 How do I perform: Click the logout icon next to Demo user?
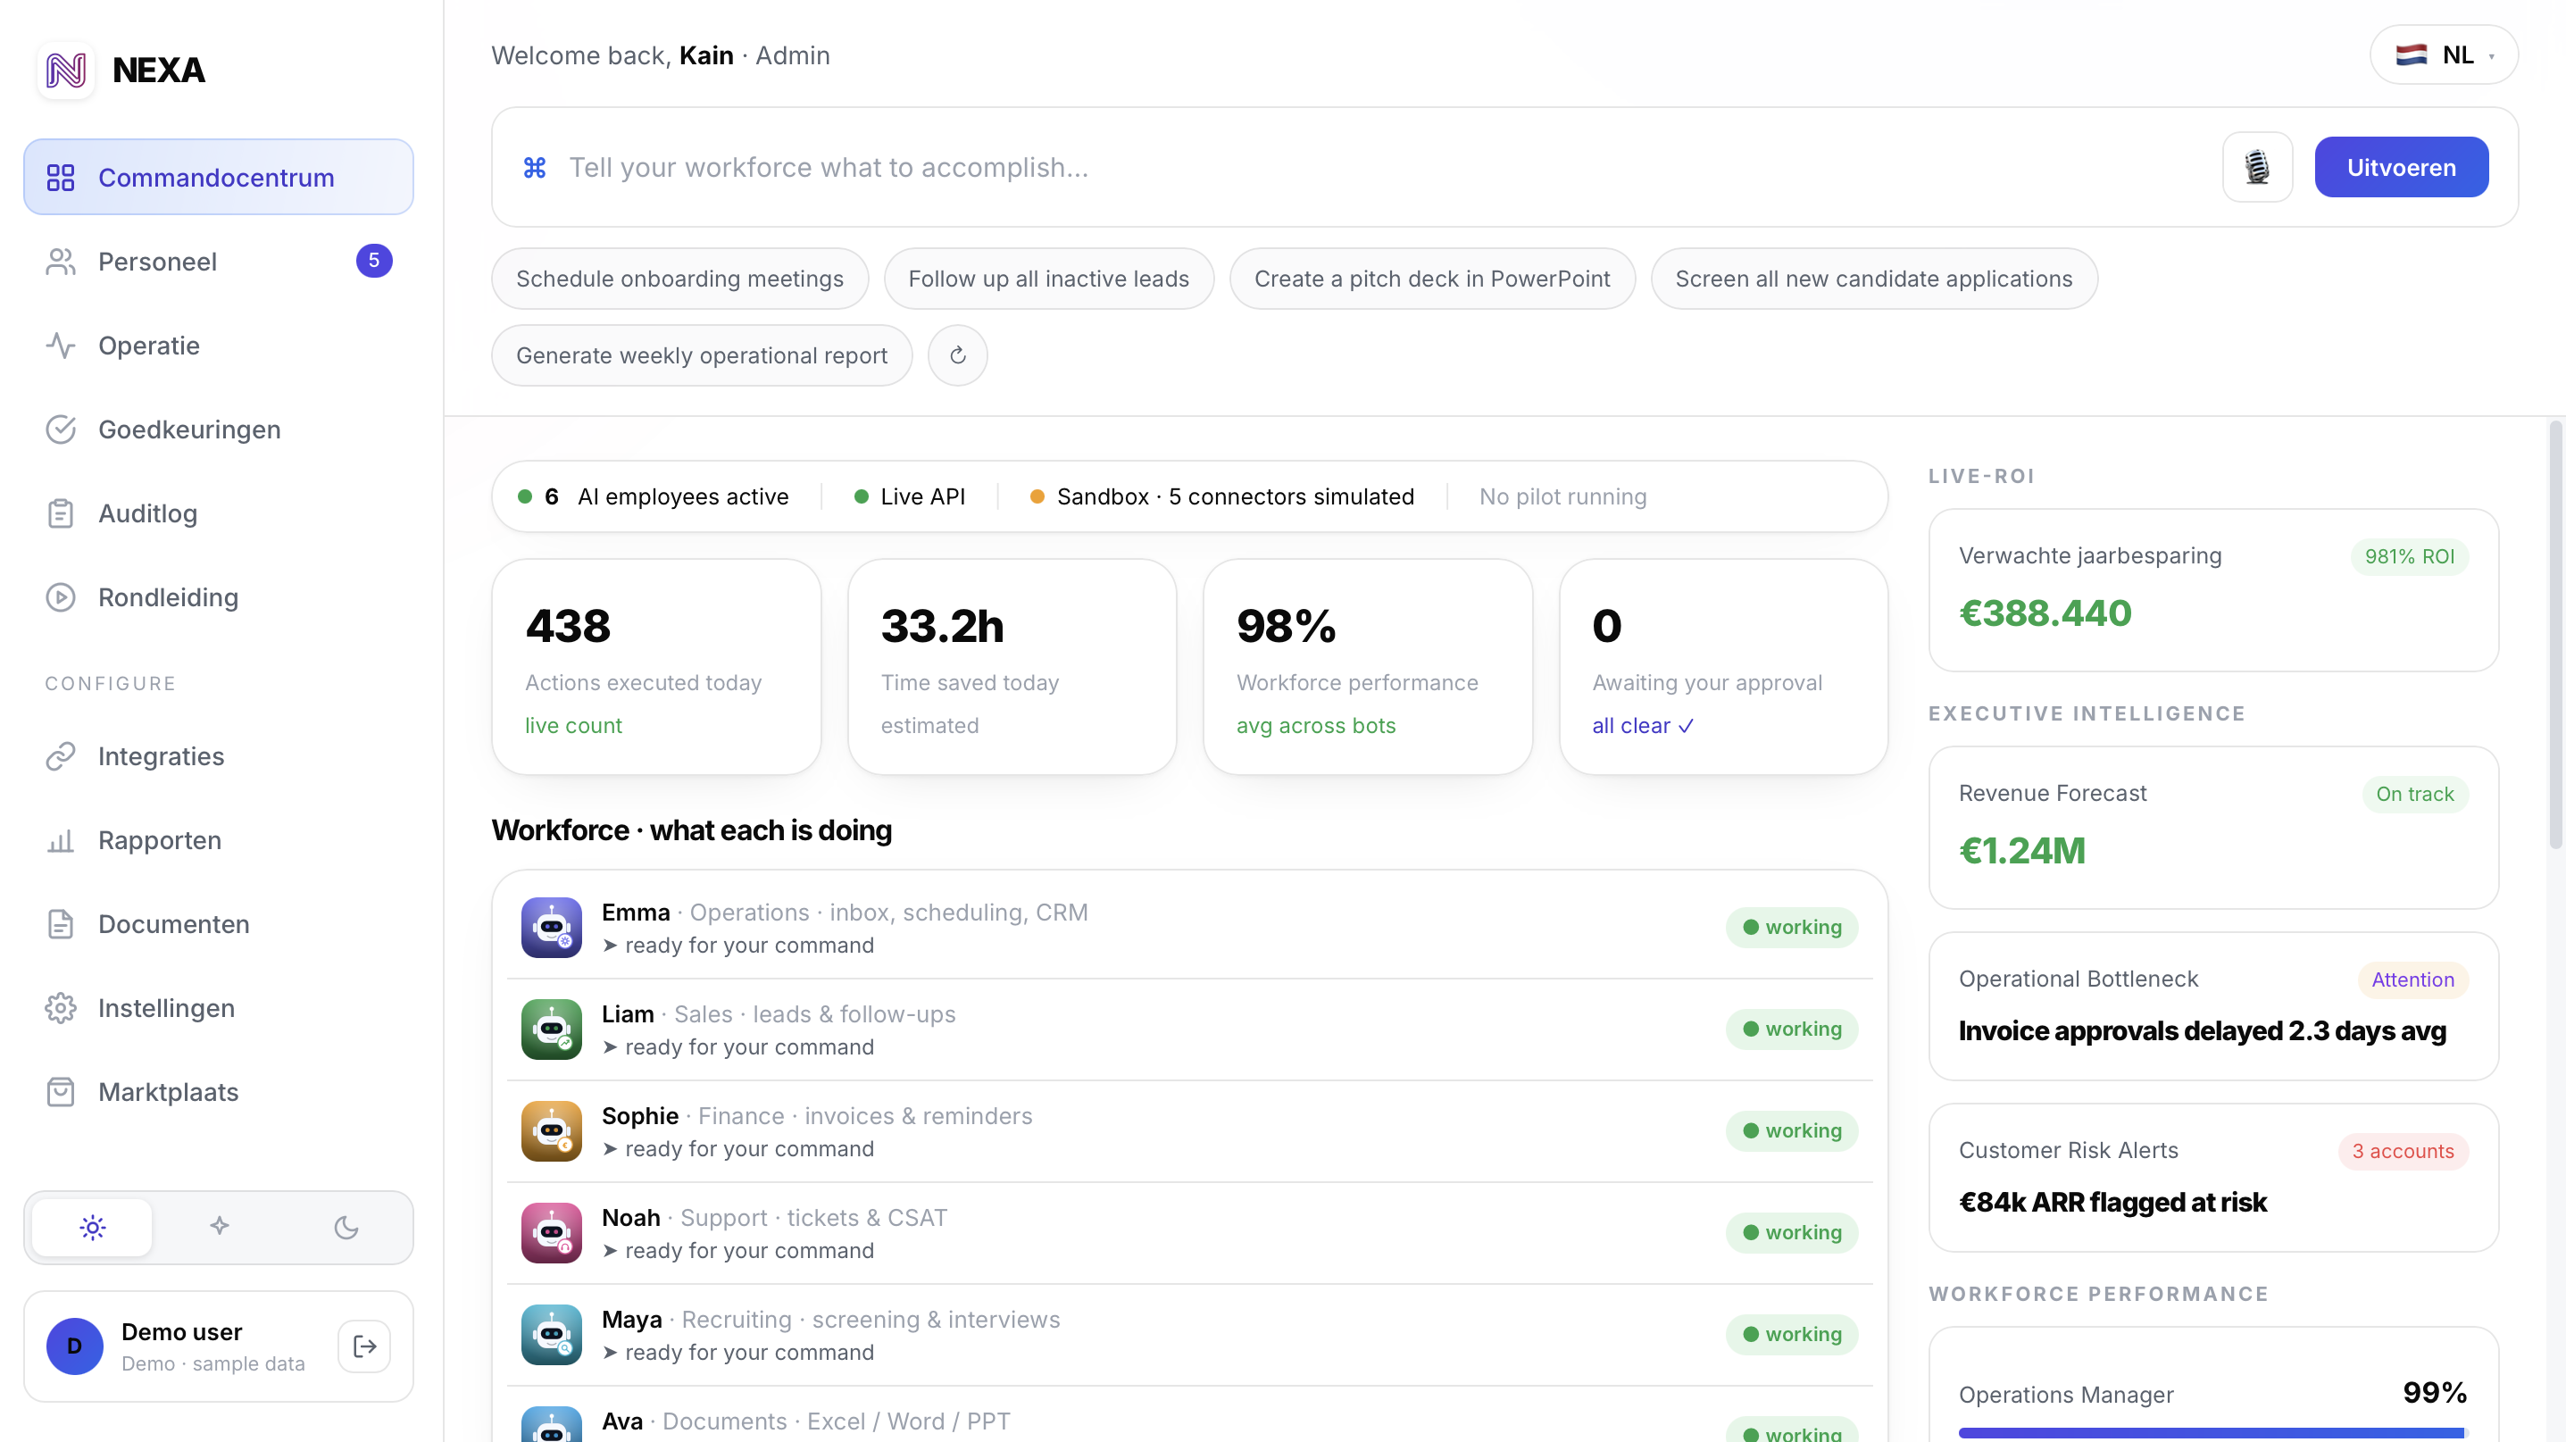click(364, 1346)
